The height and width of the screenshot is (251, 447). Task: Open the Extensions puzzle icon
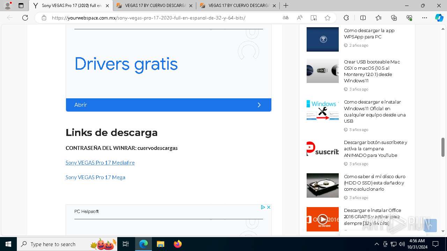coord(346,18)
